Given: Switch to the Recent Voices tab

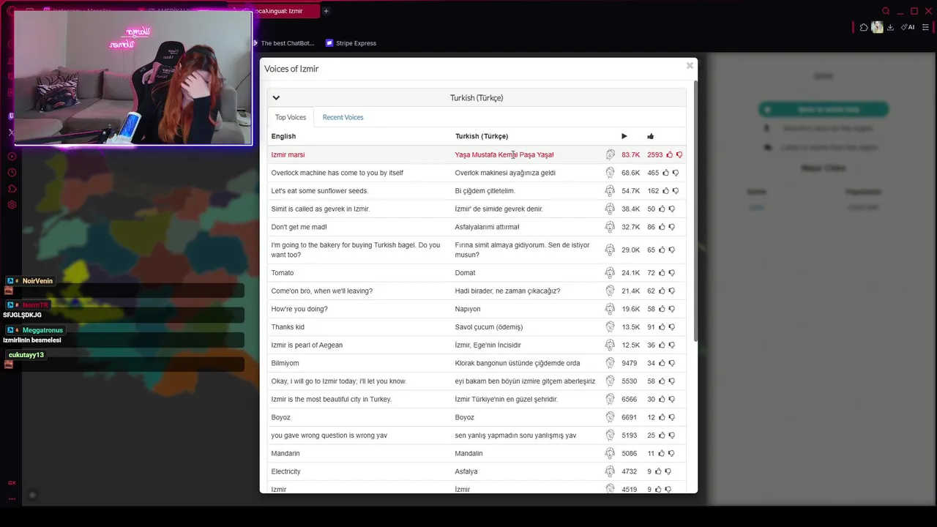Looking at the screenshot, I should pyautogui.click(x=343, y=117).
